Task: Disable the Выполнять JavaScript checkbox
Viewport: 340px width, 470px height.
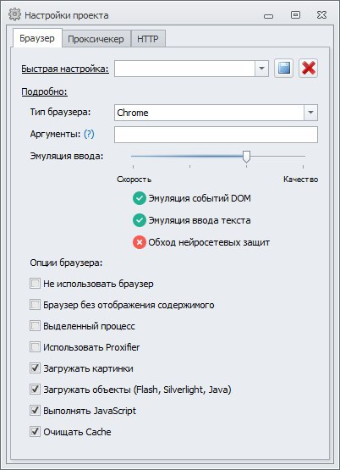Action: pyautogui.click(x=35, y=411)
